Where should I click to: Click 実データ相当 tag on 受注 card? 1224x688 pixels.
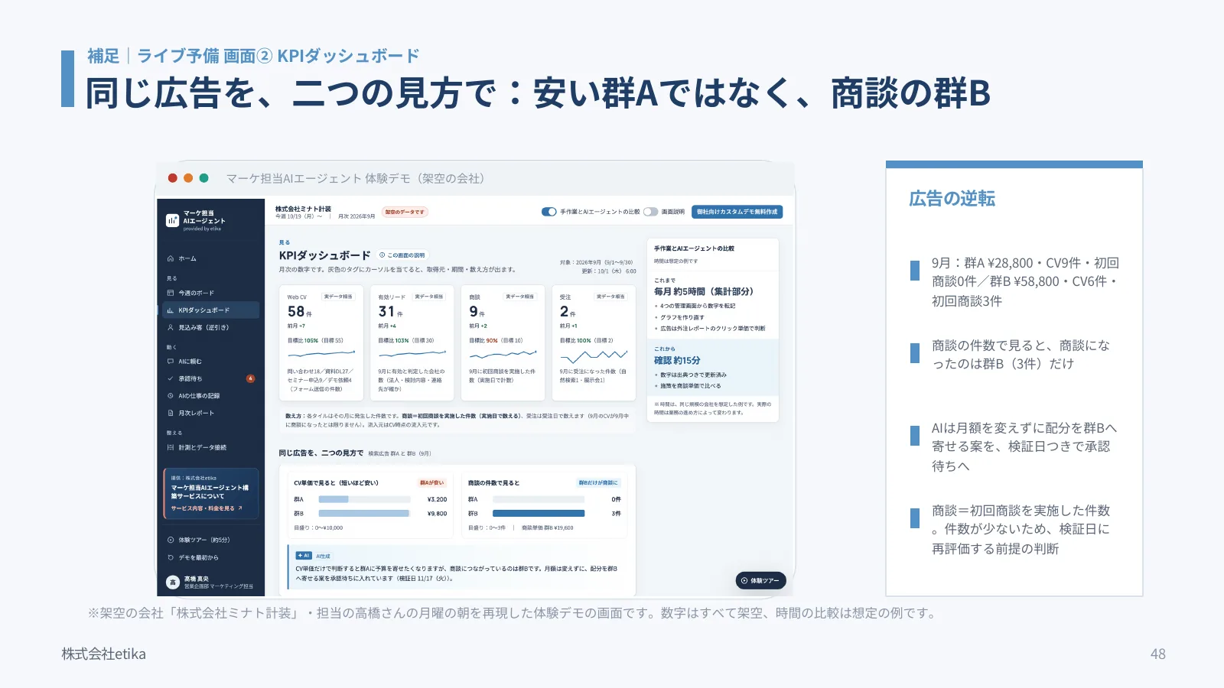pos(610,297)
